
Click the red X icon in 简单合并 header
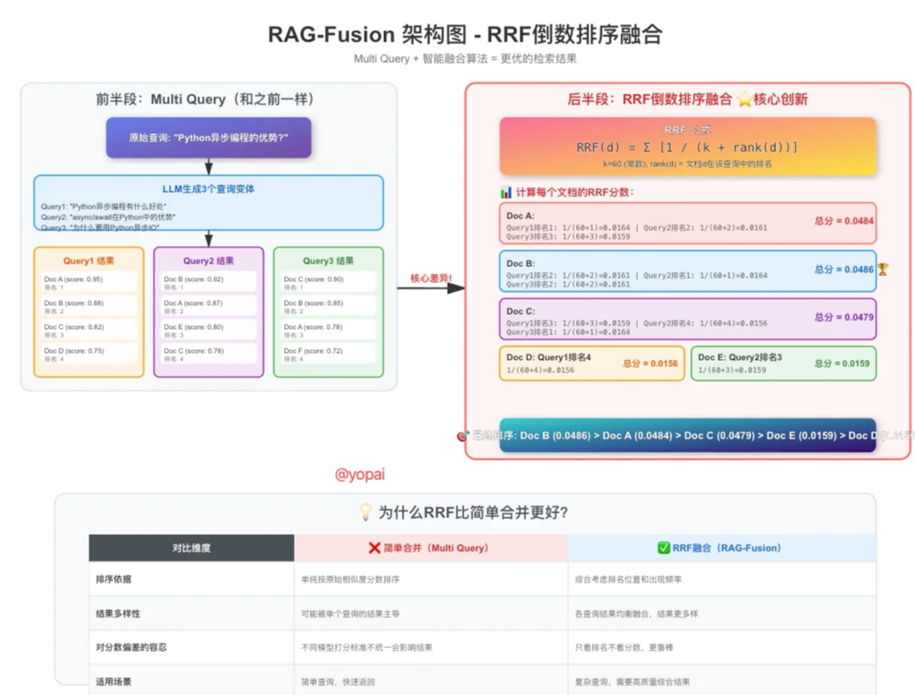pyautogui.click(x=374, y=547)
